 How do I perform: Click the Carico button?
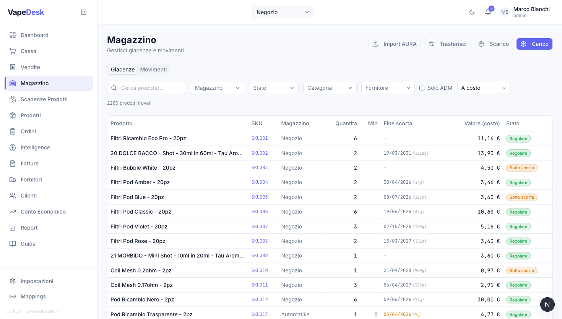point(534,44)
